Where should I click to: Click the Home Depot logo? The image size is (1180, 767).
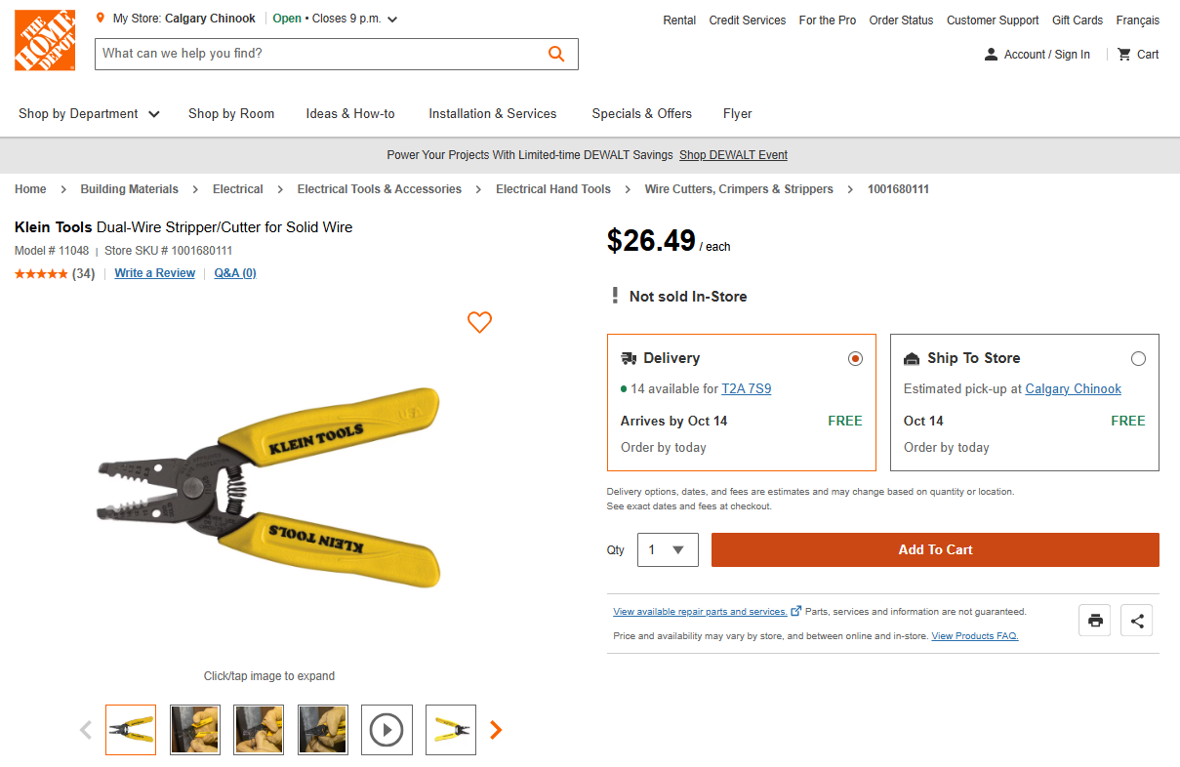click(x=45, y=40)
